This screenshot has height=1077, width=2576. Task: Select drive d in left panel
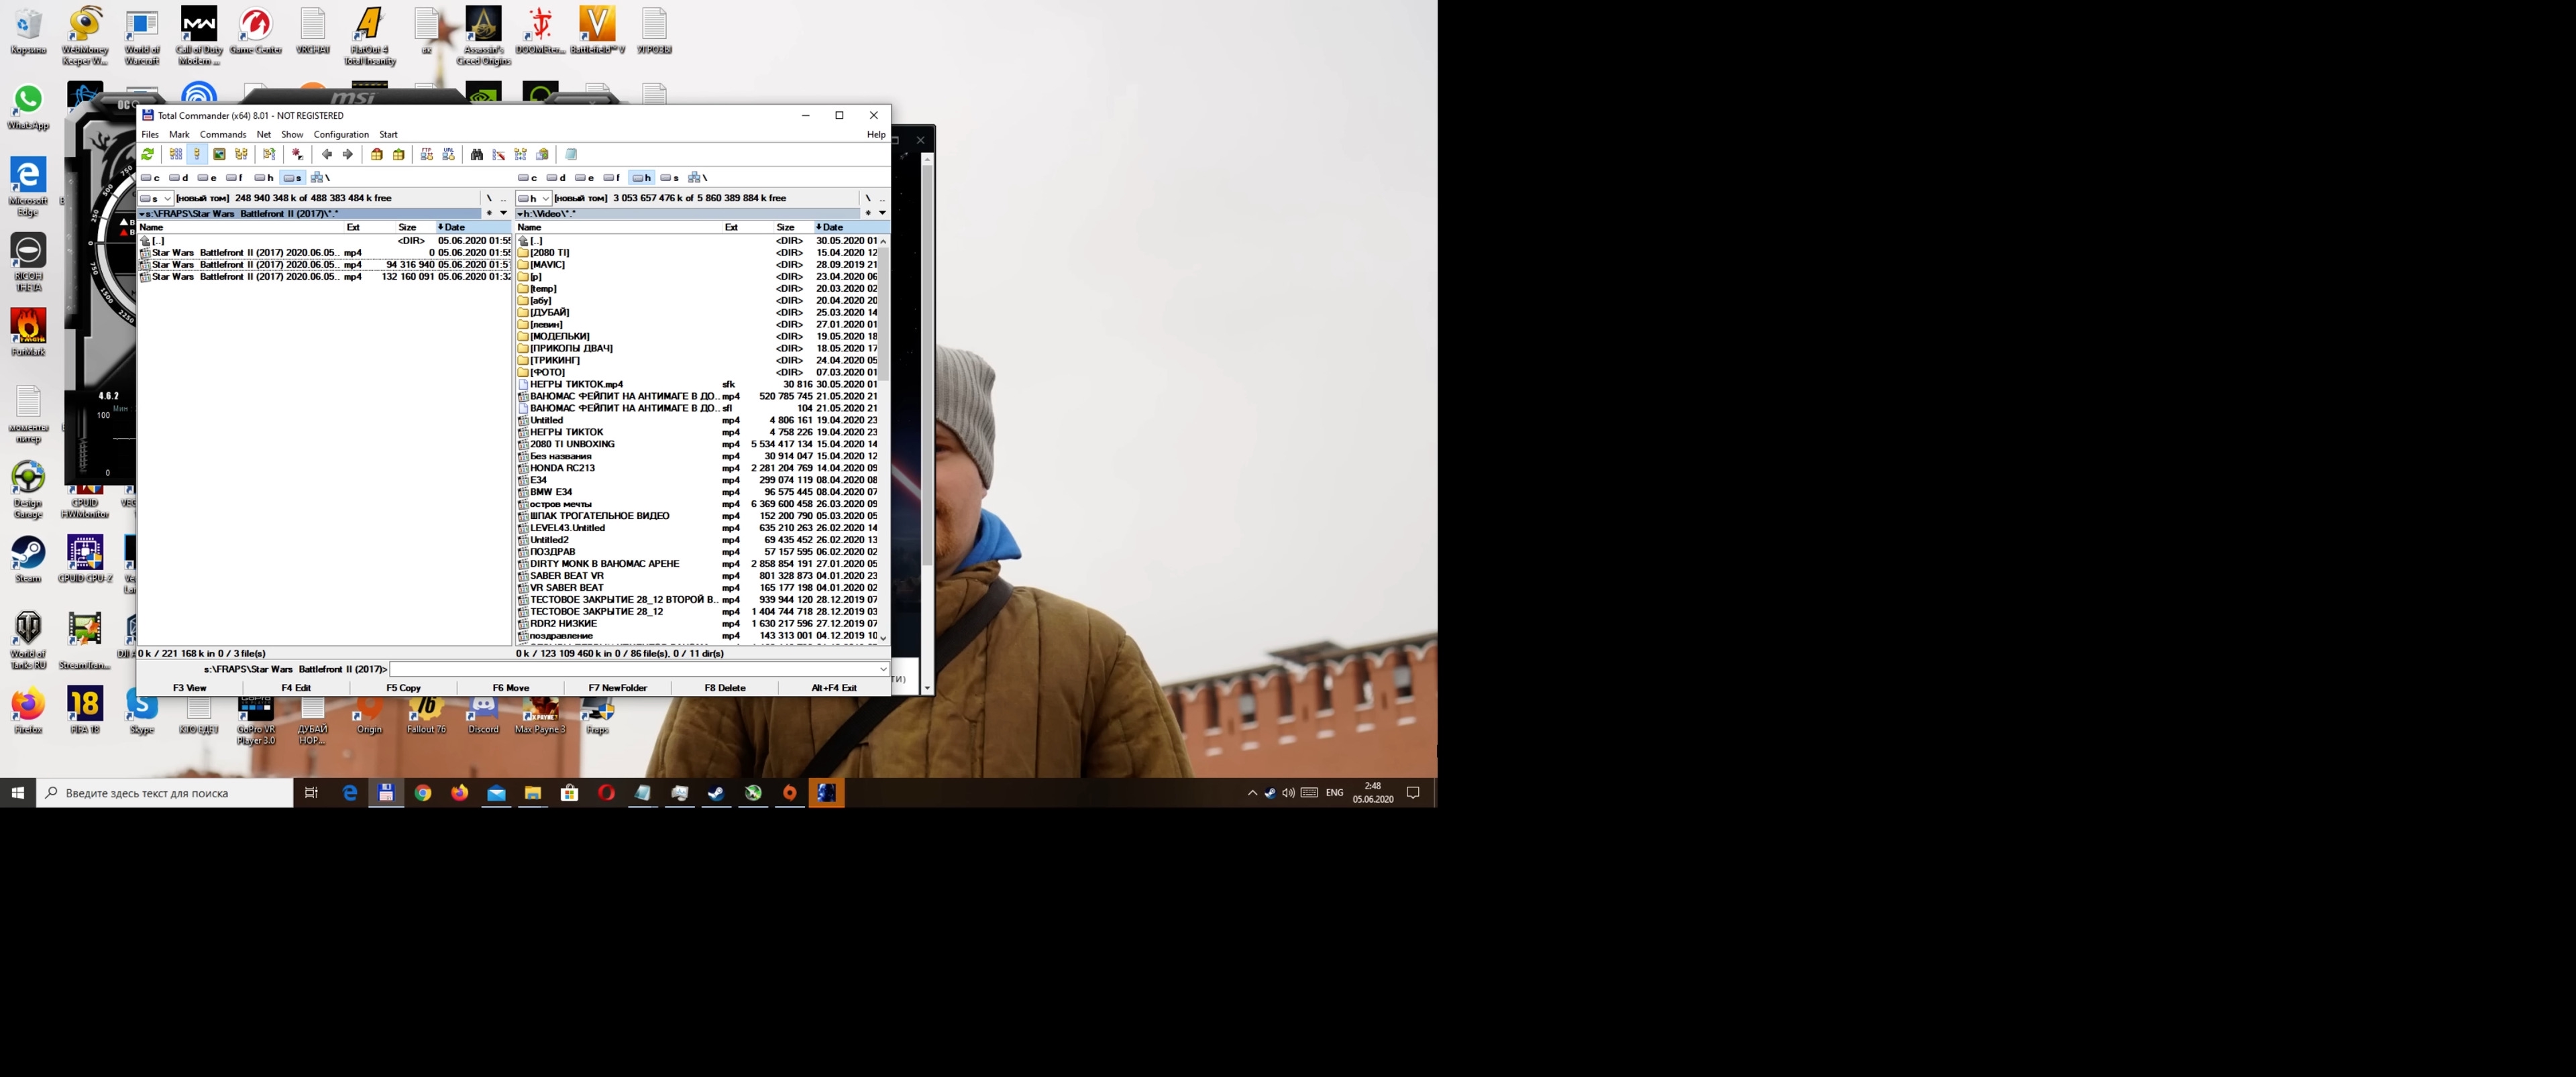pyautogui.click(x=179, y=178)
